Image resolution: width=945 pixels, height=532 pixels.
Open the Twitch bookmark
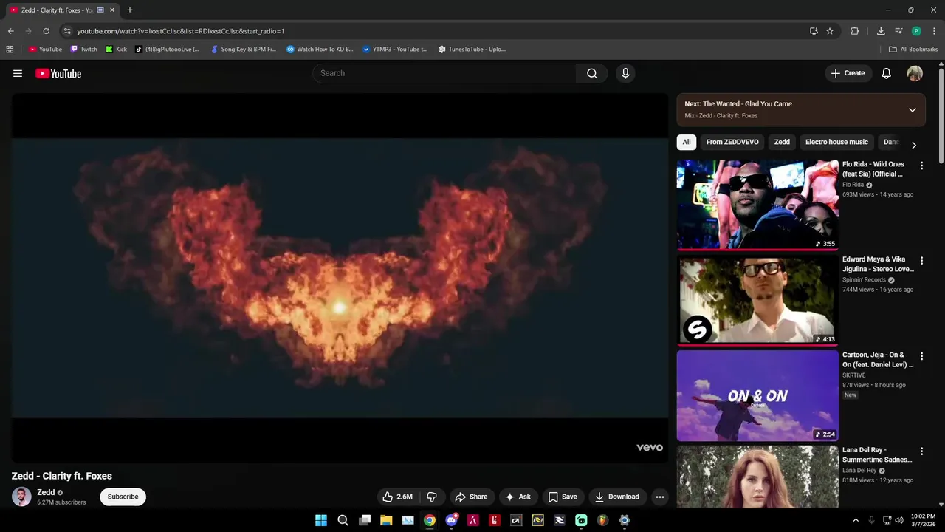pos(83,50)
